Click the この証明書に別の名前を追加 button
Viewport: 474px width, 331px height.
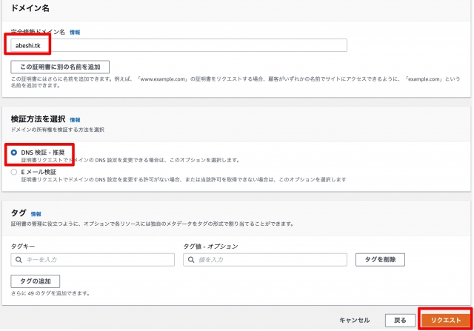60,67
